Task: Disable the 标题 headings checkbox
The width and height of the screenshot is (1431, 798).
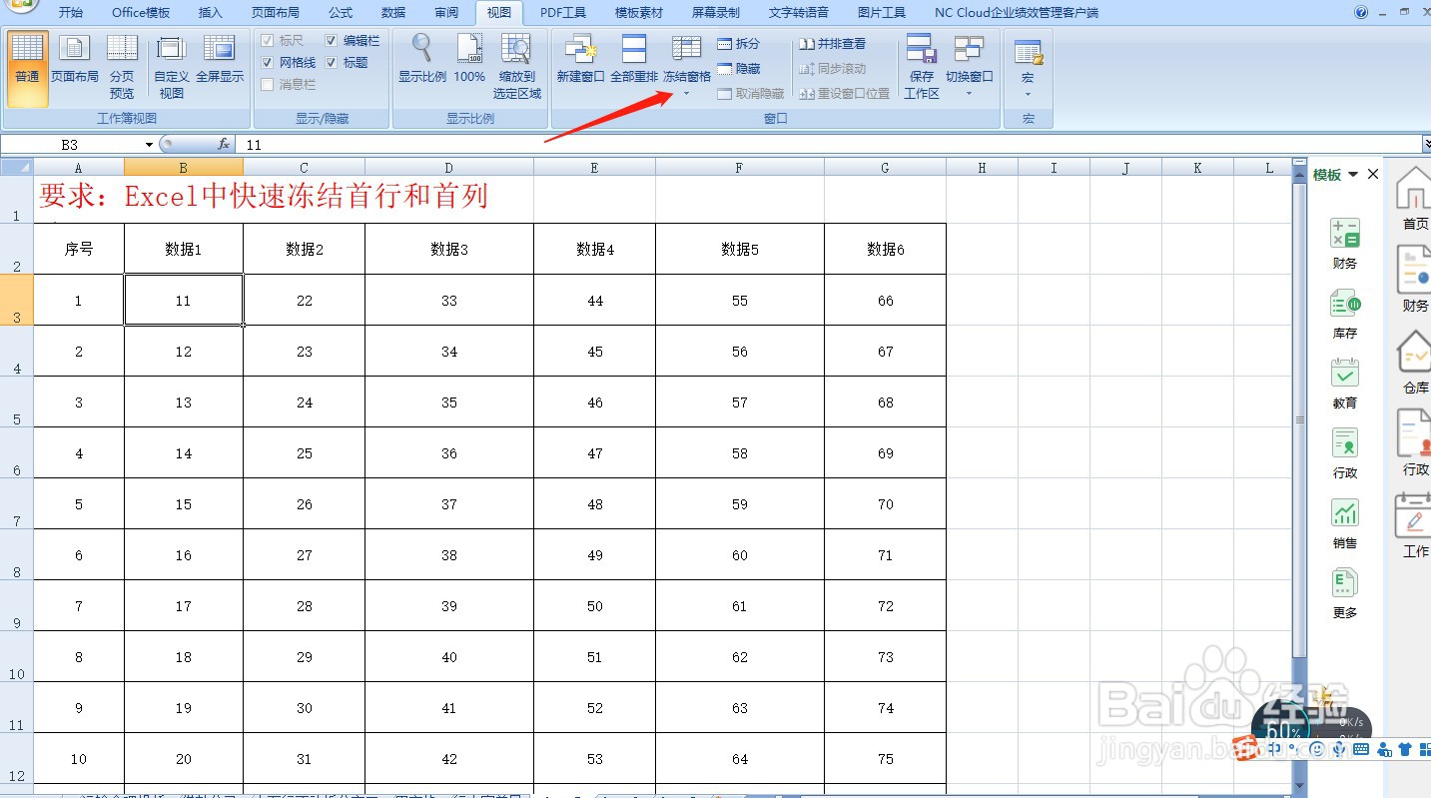Action: pyautogui.click(x=333, y=62)
